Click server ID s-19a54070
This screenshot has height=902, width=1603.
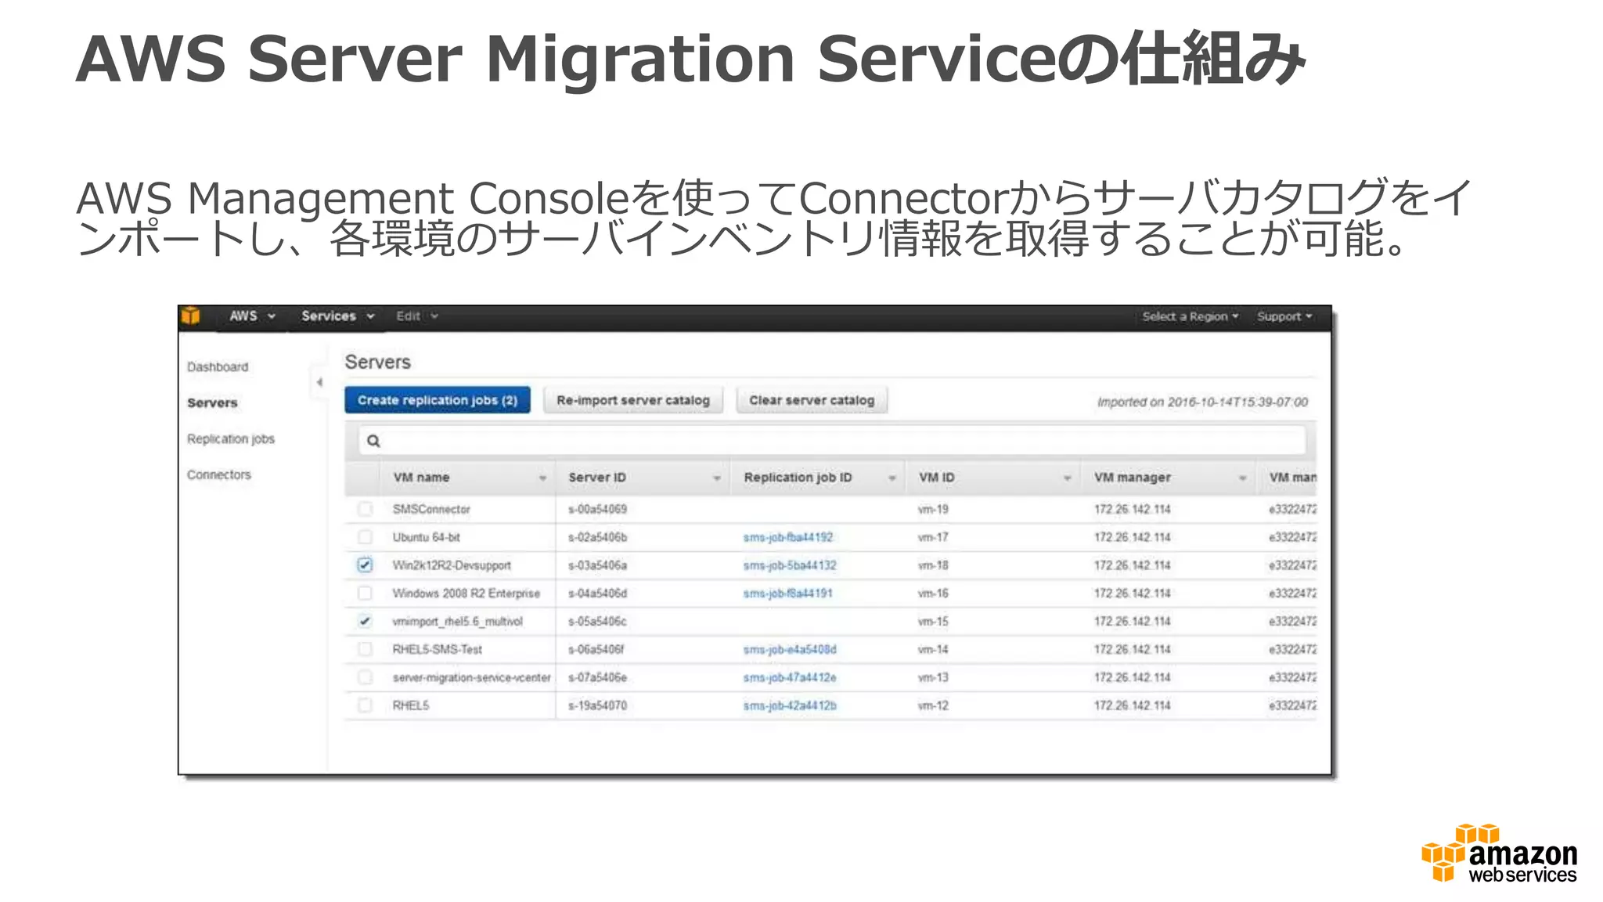pos(597,706)
